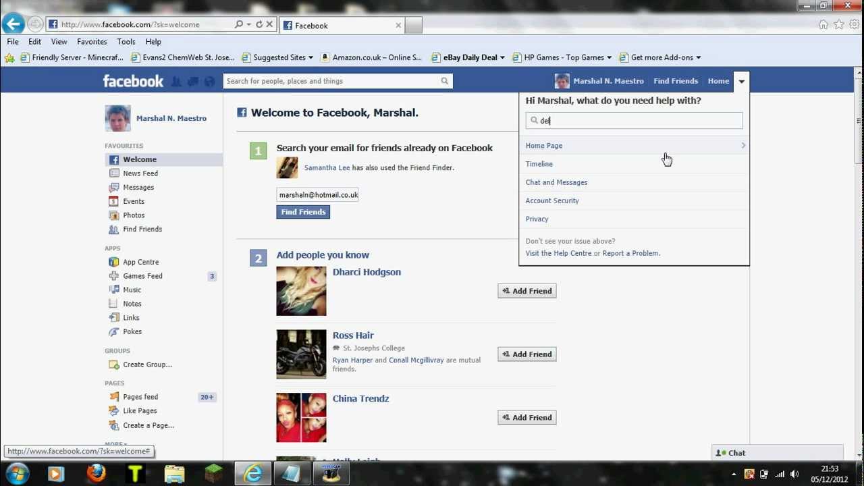
Task: Open Visit the Help Centre link
Action: (x=558, y=253)
